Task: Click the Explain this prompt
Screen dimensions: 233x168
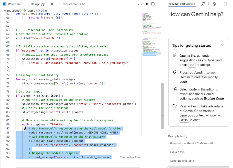Action: coord(177,152)
